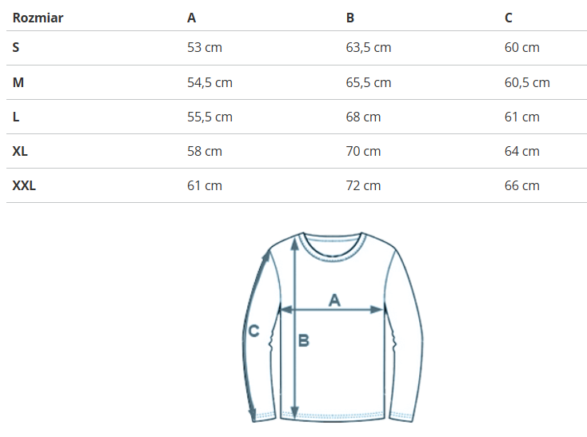Click the column B header
The width and height of the screenshot is (587, 437).
[x=349, y=18]
